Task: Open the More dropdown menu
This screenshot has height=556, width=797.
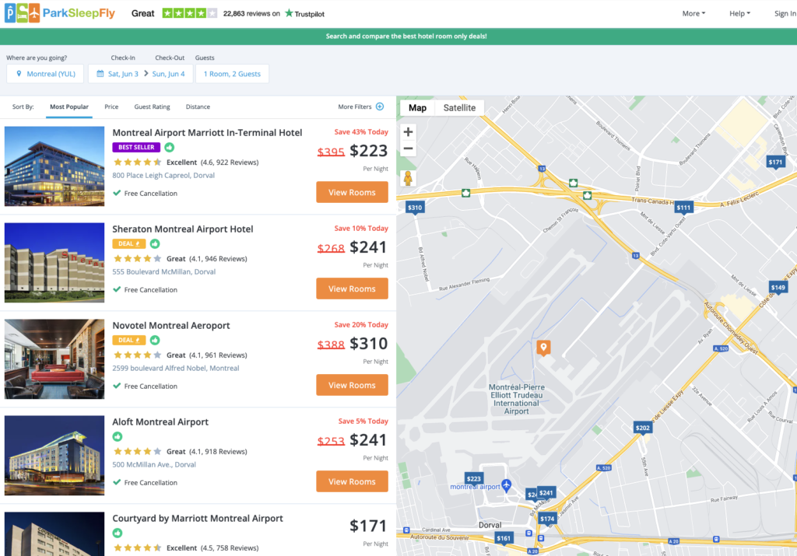Action: coord(693,13)
